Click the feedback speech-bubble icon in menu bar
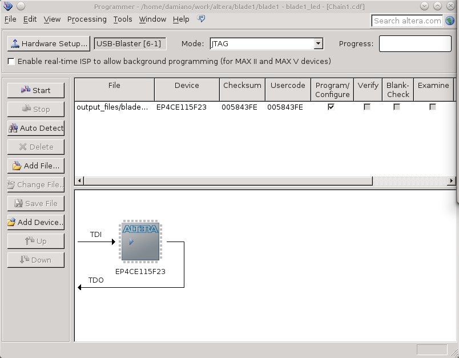This screenshot has height=358, width=459. pos(201,19)
